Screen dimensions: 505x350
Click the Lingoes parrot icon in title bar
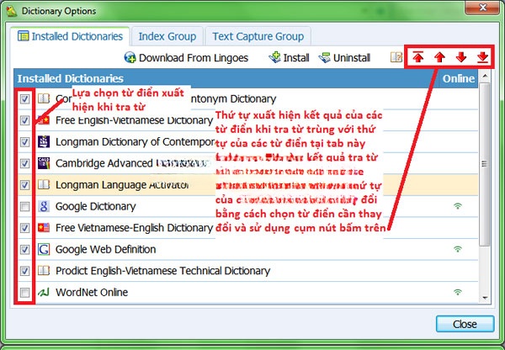(12, 11)
